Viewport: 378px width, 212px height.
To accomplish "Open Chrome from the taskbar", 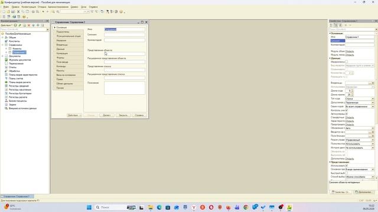I will 246,207.
